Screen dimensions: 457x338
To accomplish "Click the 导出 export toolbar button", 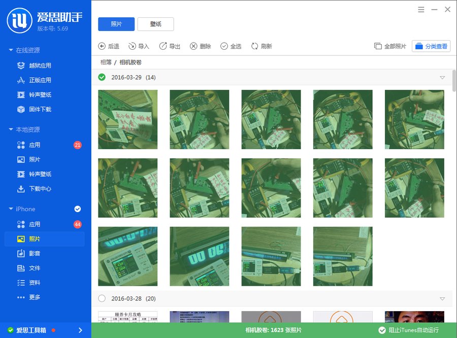I will (170, 46).
